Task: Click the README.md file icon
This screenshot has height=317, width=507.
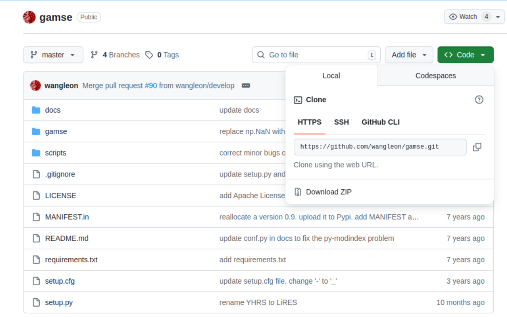Action: coord(36,238)
